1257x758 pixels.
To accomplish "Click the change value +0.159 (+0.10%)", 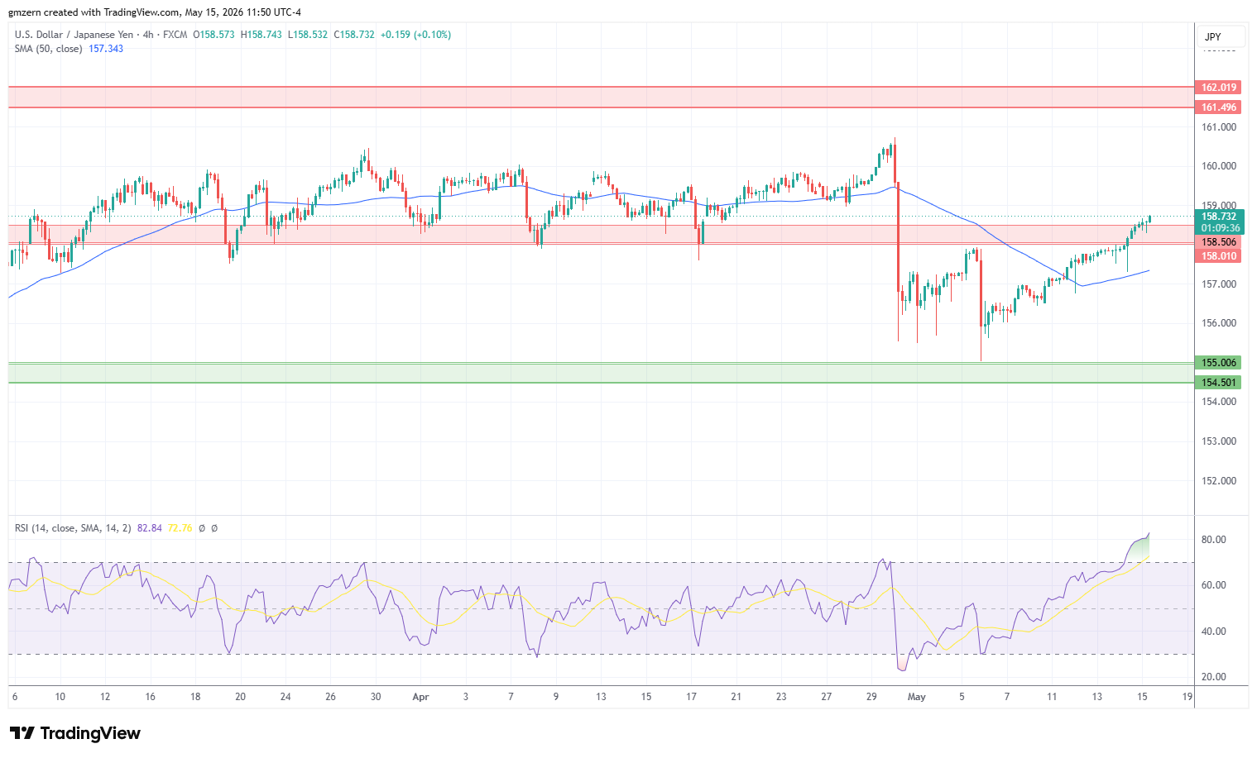I will point(416,35).
